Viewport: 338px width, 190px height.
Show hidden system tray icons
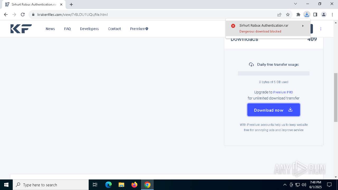(285, 185)
